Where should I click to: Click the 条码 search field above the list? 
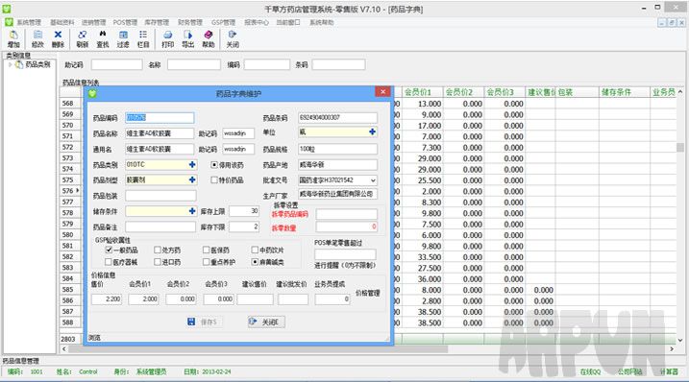tap(338, 64)
